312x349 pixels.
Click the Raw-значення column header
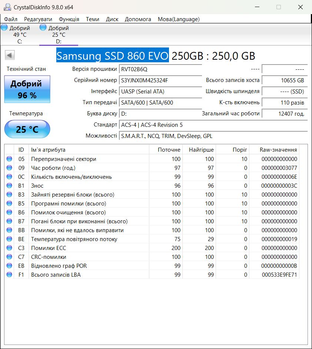pyautogui.click(x=274, y=149)
